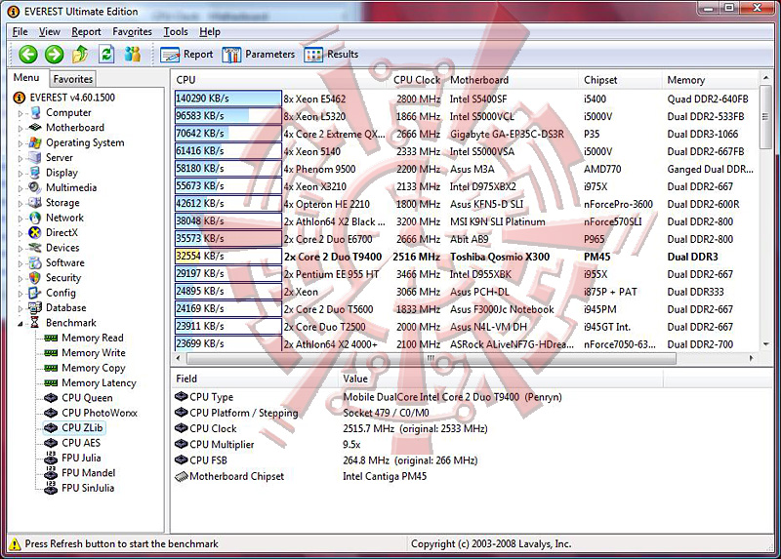
Task: Select the Benchmark hourglass icon
Action: [35, 323]
